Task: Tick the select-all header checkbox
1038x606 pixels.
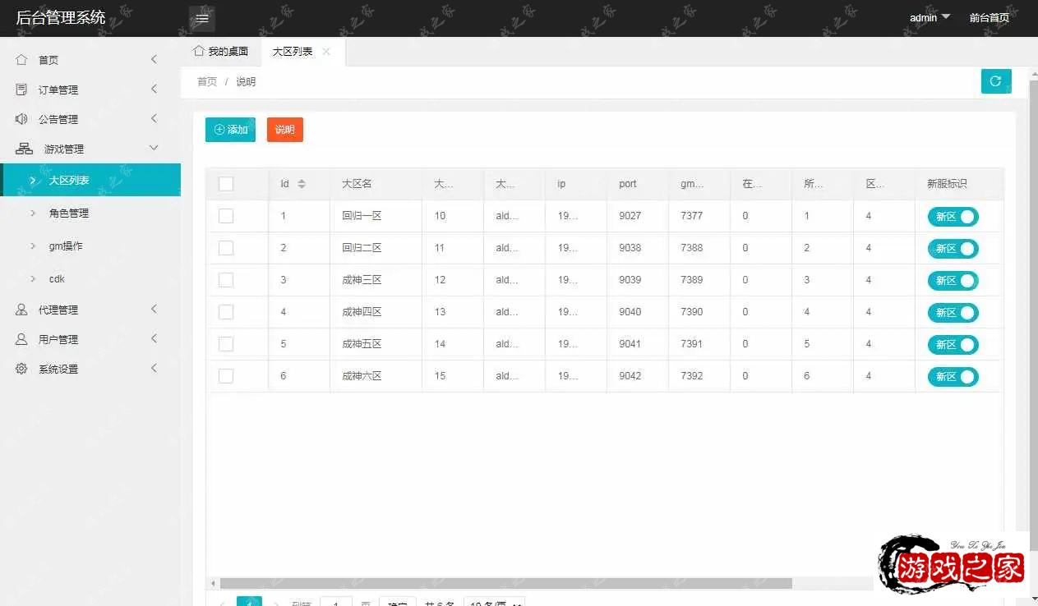Action: [226, 184]
